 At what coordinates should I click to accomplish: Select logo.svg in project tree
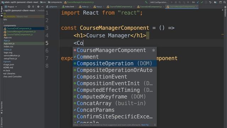click(8, 53)
